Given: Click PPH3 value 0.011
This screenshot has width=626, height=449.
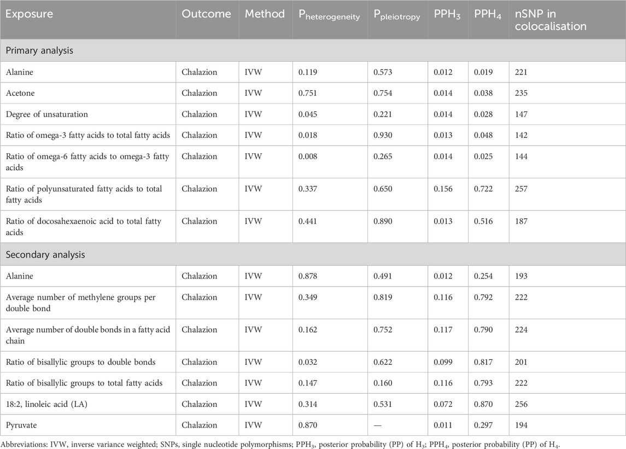Looking at the screenshot, I should (x=443, y=425).
